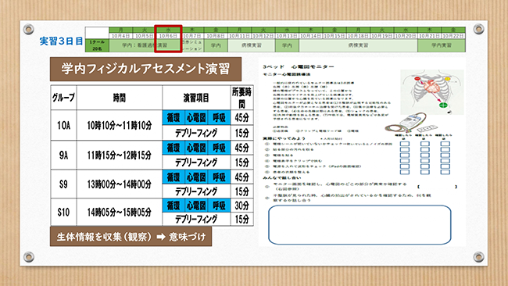Select the red-outlined 10月6日 schedule cell
The height and width of the screenshot is (286, 508).
point(168,39)
